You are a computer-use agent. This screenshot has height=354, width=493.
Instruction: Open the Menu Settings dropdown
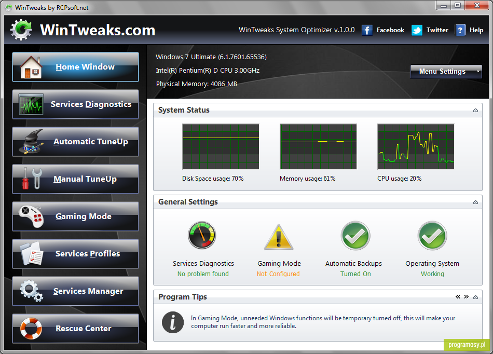click(446, 71)
